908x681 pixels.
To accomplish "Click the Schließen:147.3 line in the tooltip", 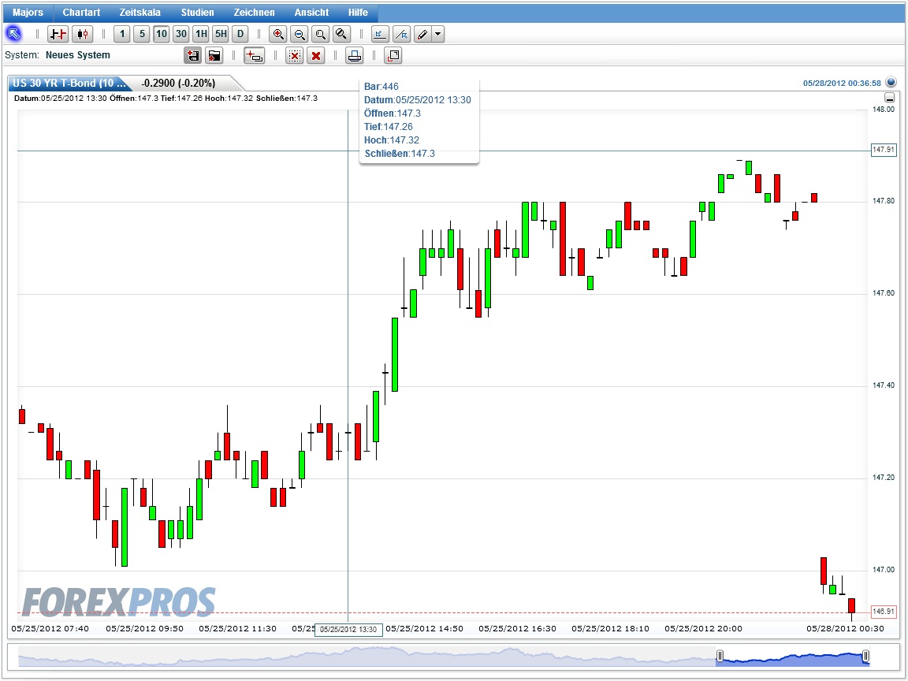I will click(400, 154).
